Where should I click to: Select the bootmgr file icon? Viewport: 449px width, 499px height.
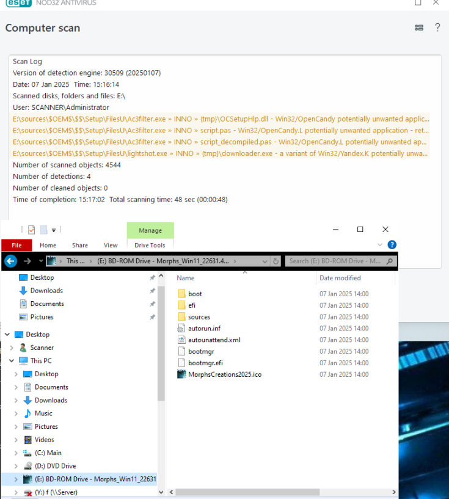click(x=181, y=351)
